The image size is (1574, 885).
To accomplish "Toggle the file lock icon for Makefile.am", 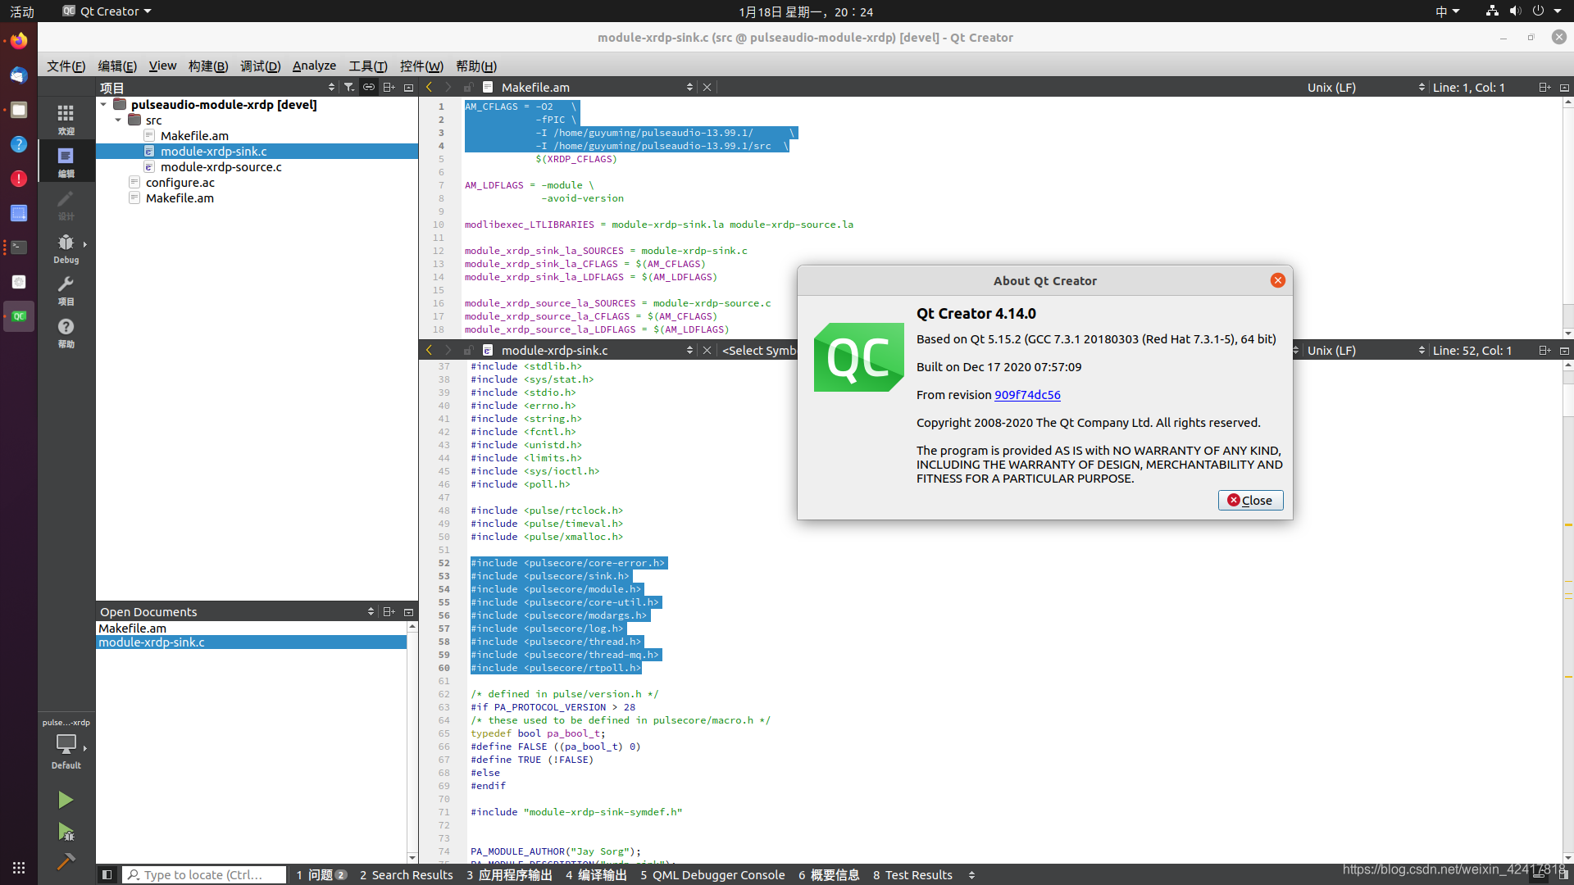I will (469, 87).
